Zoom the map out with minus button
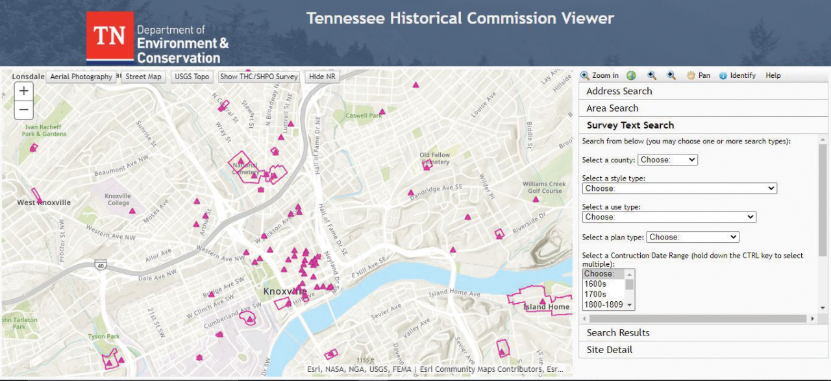The height and width of the screenshot is (381, 831). 24,110
